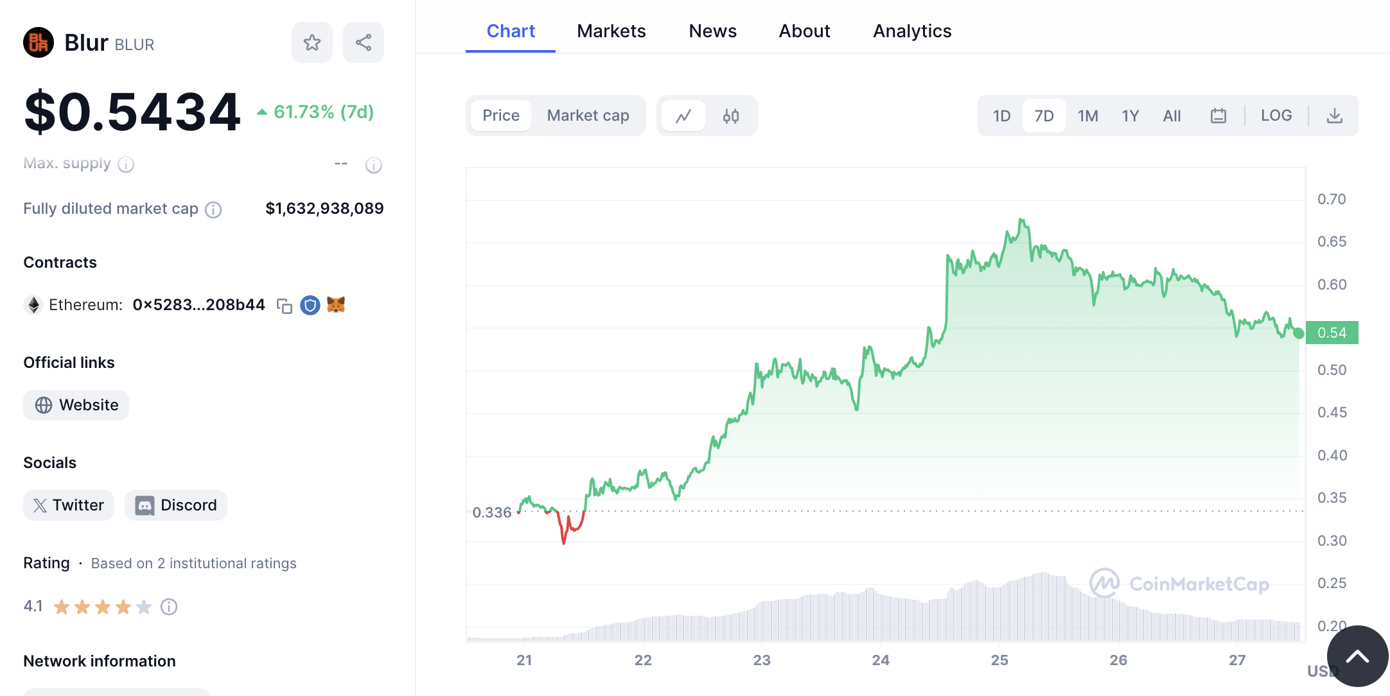Screen dimensions: 1390x696
Task: Open Max. supply info tooltip
Action: click(127, 164)
